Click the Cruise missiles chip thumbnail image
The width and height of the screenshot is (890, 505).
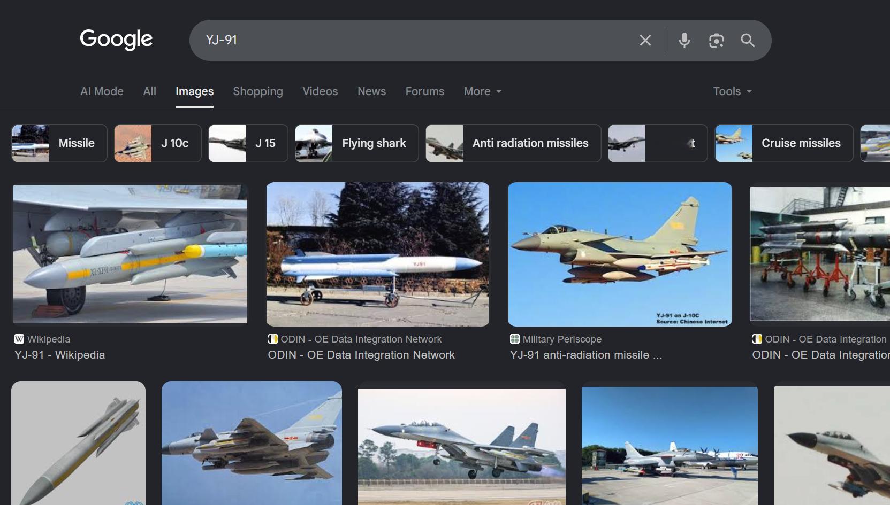pos(734,143)
